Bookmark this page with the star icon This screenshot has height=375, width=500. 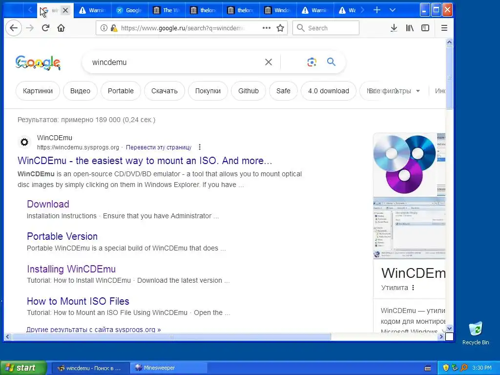pyautogui.click(x=280, y=28)
